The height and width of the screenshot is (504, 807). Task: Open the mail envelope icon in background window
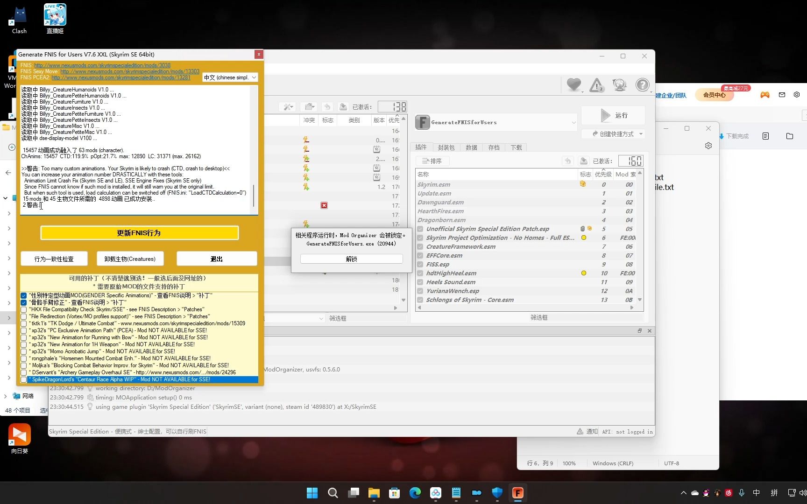(782, 95)
